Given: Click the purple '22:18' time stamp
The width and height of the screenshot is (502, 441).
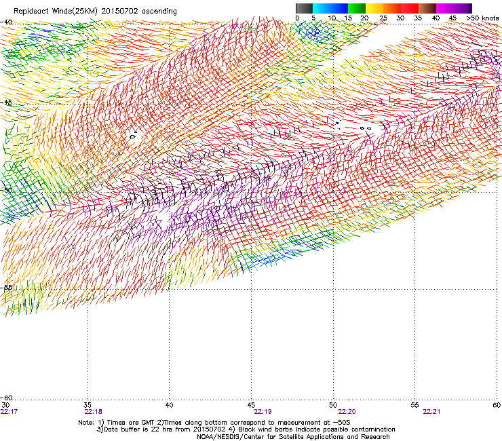Looking at the screenshot, I should point(93,412).
